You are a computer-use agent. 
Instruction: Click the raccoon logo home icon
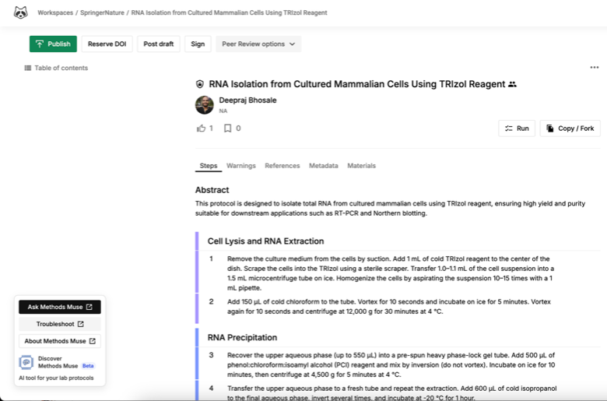click(20, 12)
